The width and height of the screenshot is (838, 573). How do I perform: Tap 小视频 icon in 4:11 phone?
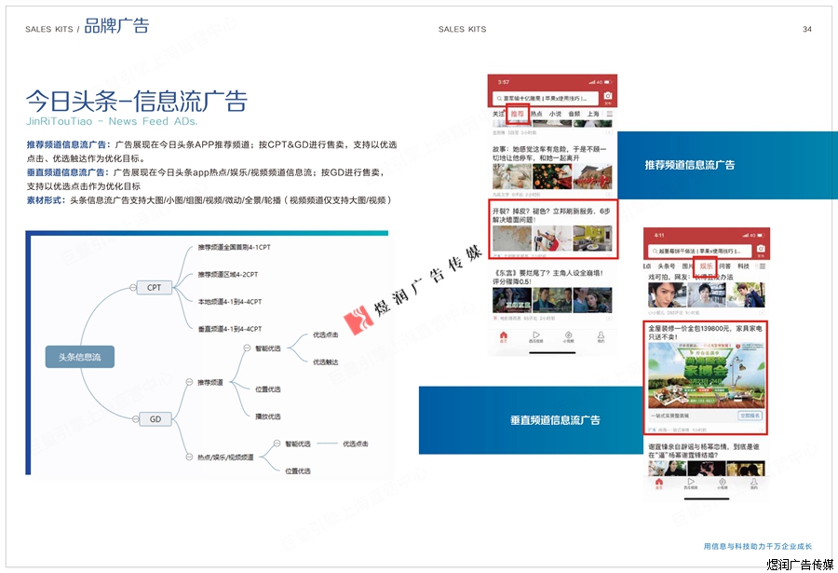722,484
